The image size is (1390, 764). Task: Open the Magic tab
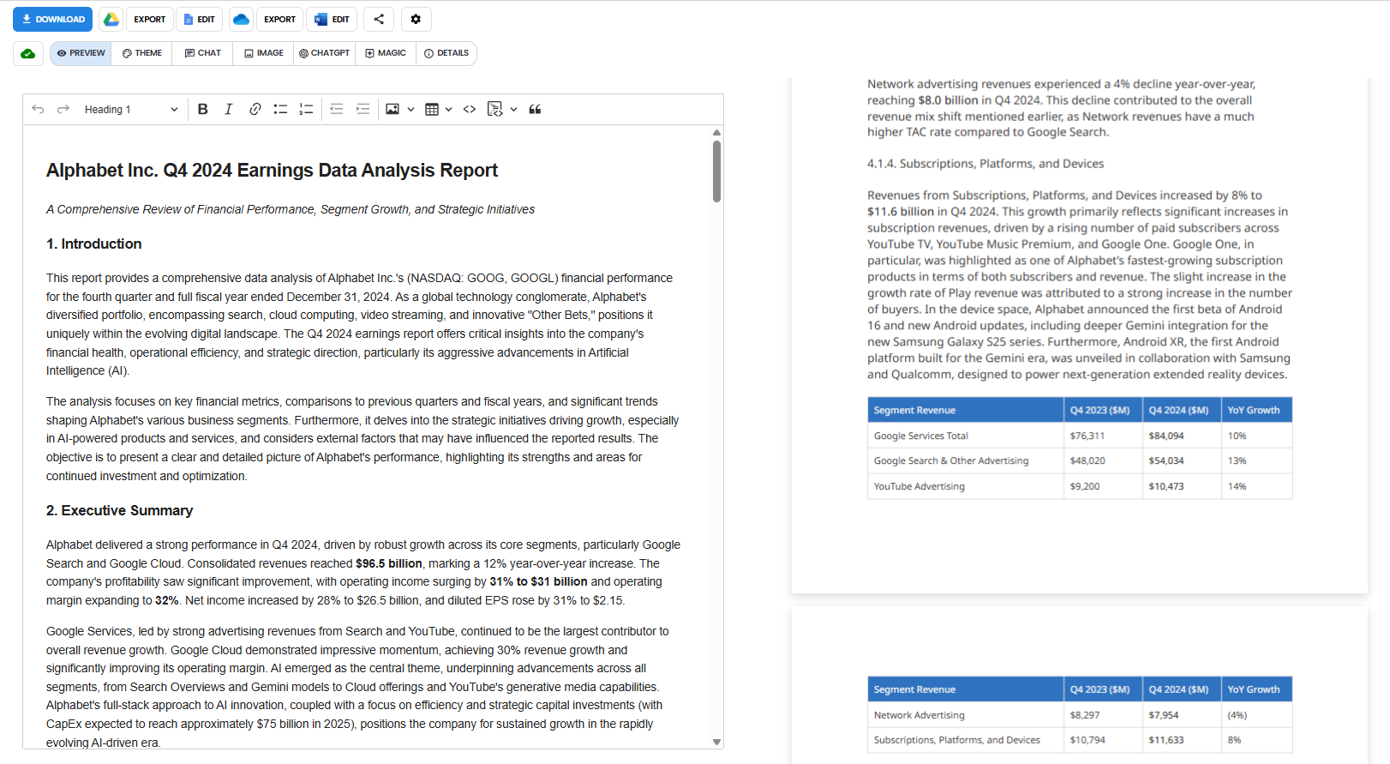click(386, 53)
